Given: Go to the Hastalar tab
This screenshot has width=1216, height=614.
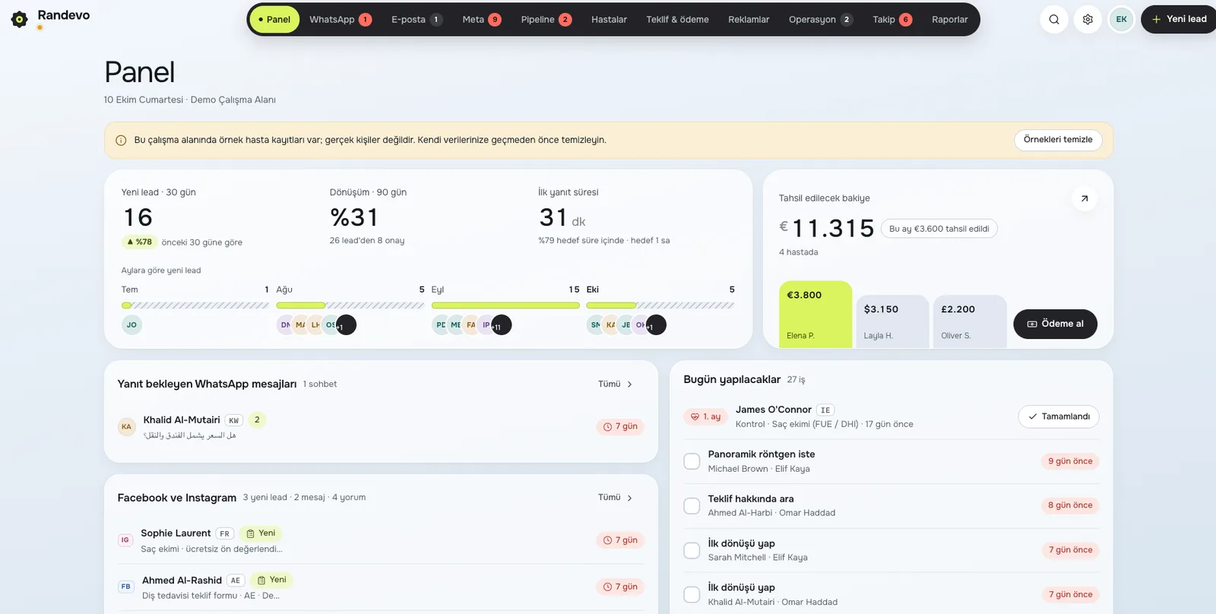Looking at the screenshot, I should tap(610, 20).
